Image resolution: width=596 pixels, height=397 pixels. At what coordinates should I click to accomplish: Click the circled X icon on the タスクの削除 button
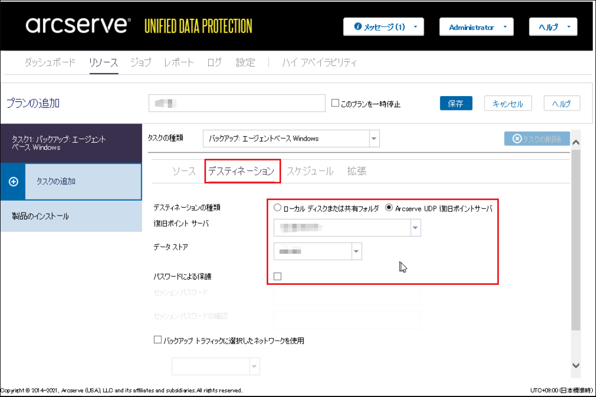point(517,139)
